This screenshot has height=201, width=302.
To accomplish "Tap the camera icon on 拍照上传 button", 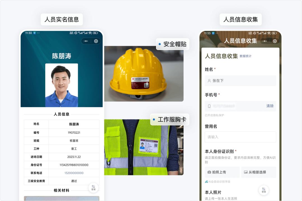I will tap(209, 172).
